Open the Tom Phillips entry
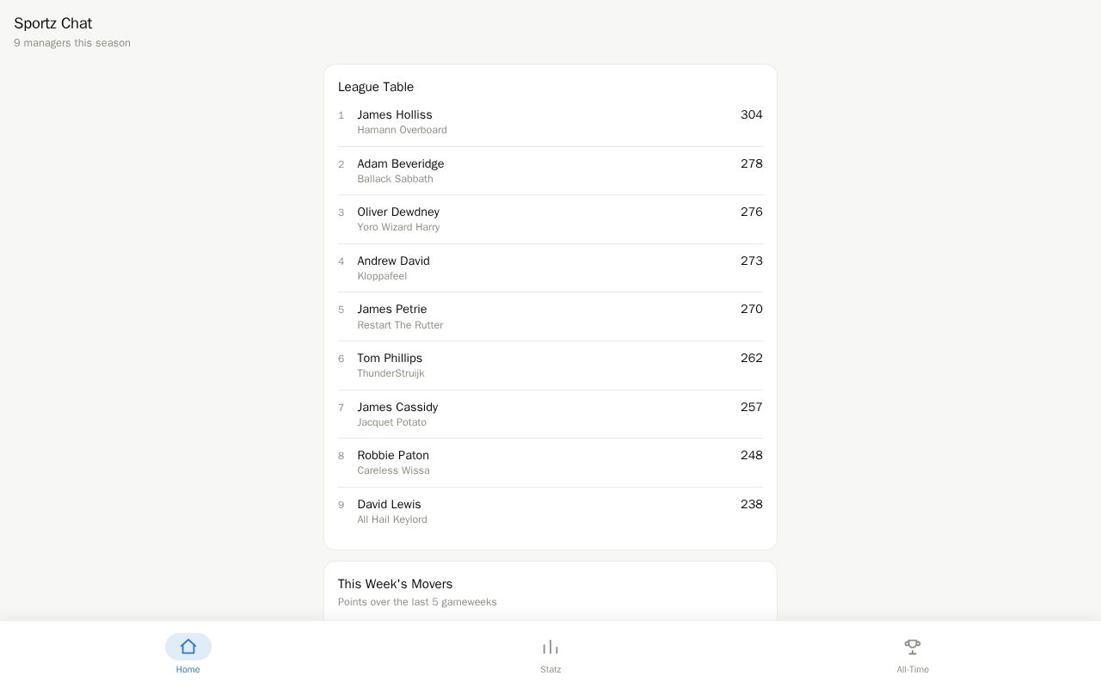The width and height of the screenshot is (1101, 688). click(x=550, y=365)
